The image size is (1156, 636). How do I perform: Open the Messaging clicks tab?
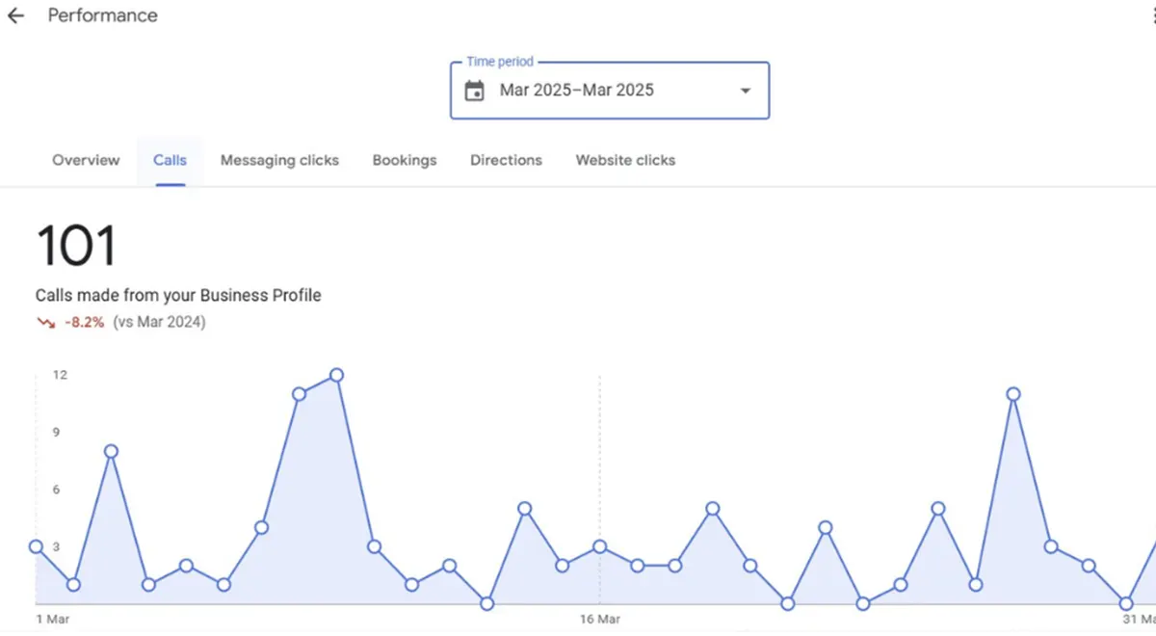click(279, 161)
